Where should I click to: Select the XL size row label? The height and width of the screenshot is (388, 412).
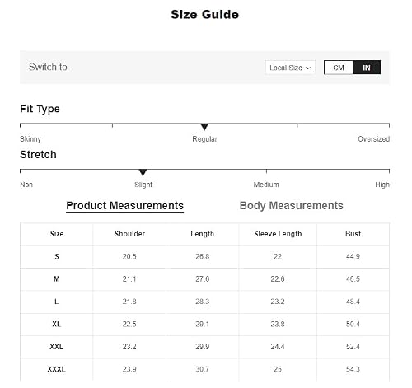[57, 324]
